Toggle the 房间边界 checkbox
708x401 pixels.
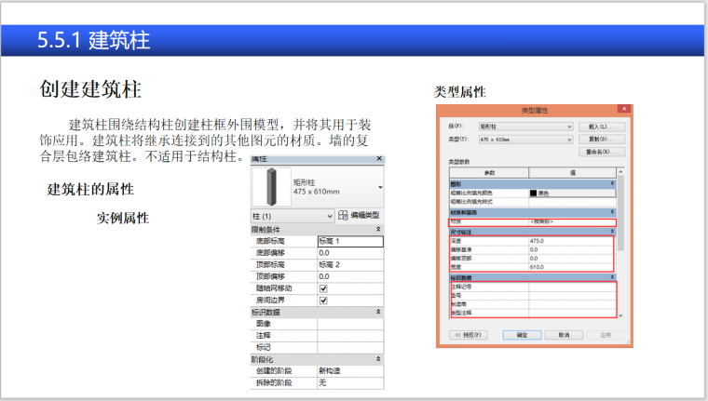click(x=323, y=301)
